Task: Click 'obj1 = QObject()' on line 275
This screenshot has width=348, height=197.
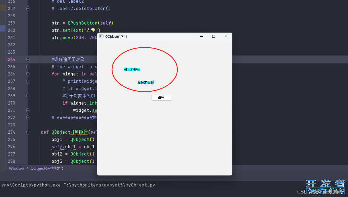Action: [73, 139]
